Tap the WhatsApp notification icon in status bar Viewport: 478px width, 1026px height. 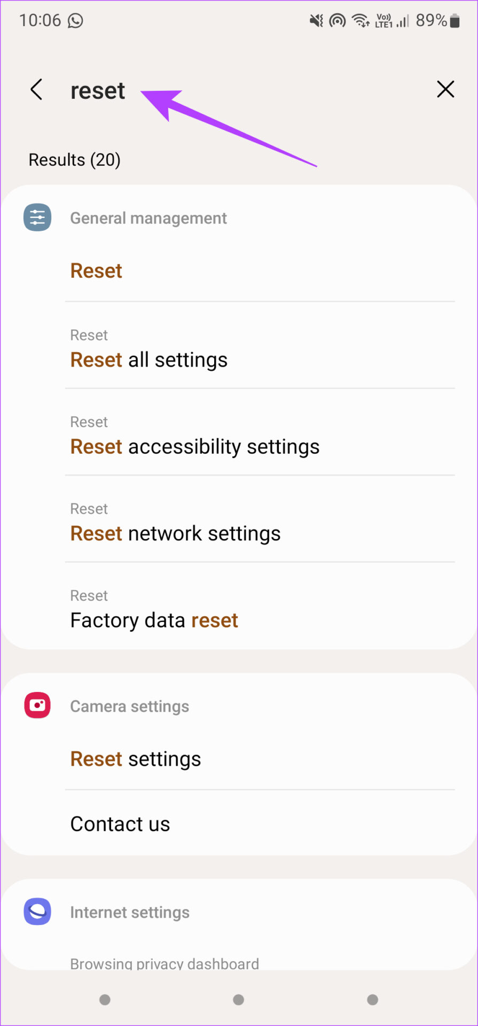tap(75, 20)
